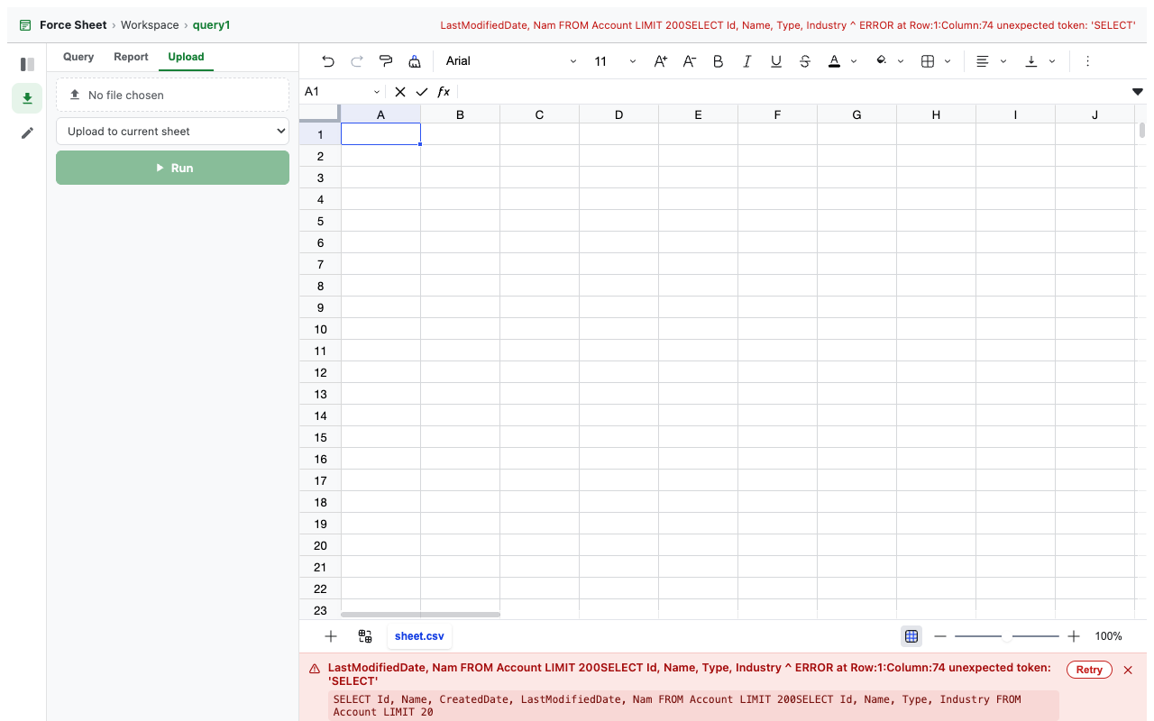Click the Redo icon
Image resolution: width=1154 pixels, height=721 pixels.
[x=357, y=61]
